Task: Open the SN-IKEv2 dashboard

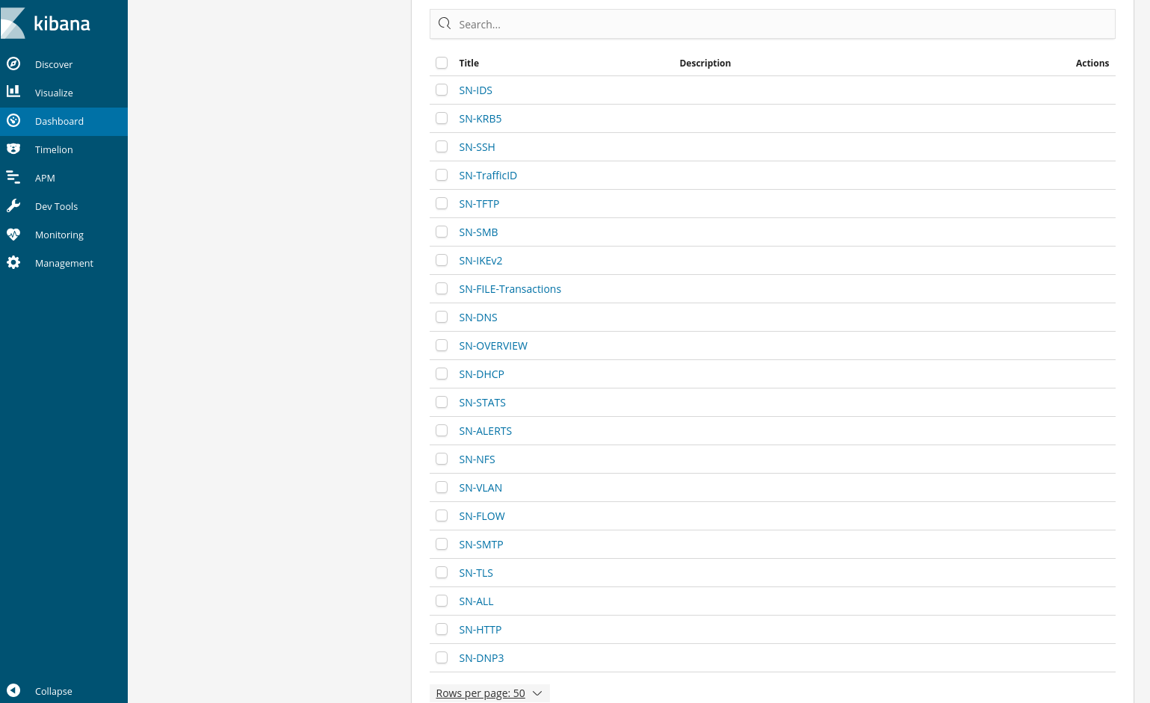Action: (x=480, y=261)
